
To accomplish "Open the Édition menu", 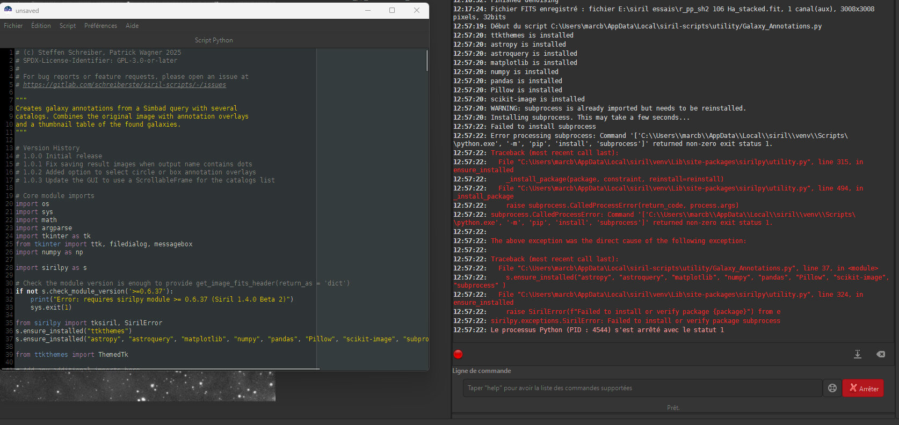I will [41, 26].
